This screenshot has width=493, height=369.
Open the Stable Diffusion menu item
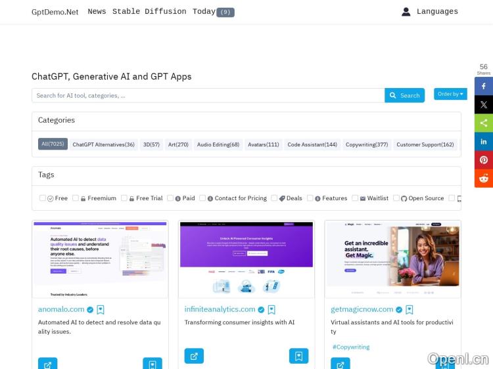(149, 12)
